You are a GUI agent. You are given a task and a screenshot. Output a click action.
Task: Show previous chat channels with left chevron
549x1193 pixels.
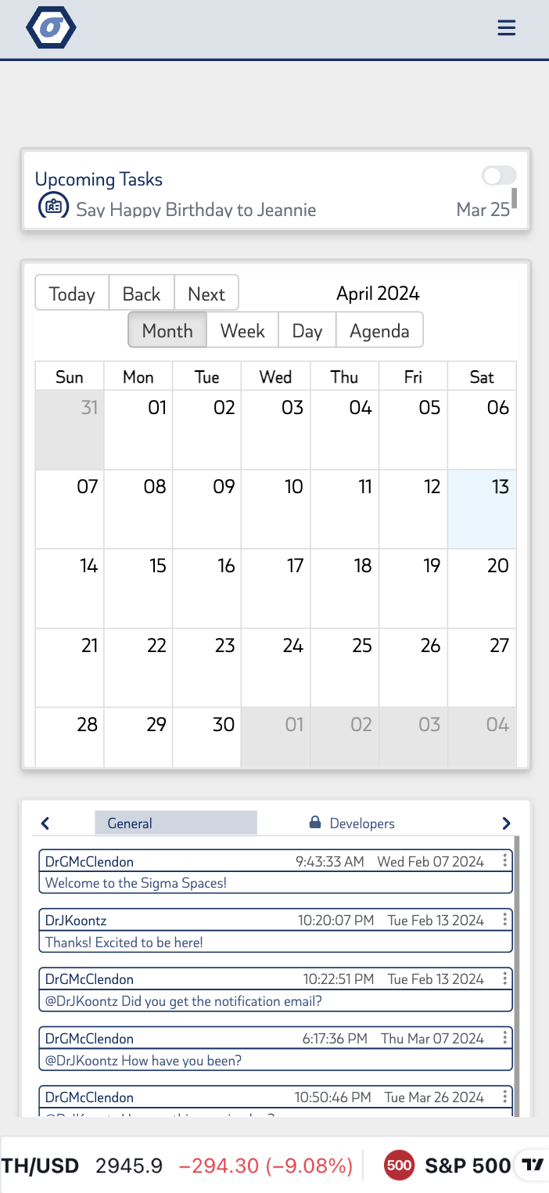pyautogui.click(x=45, y=824)
